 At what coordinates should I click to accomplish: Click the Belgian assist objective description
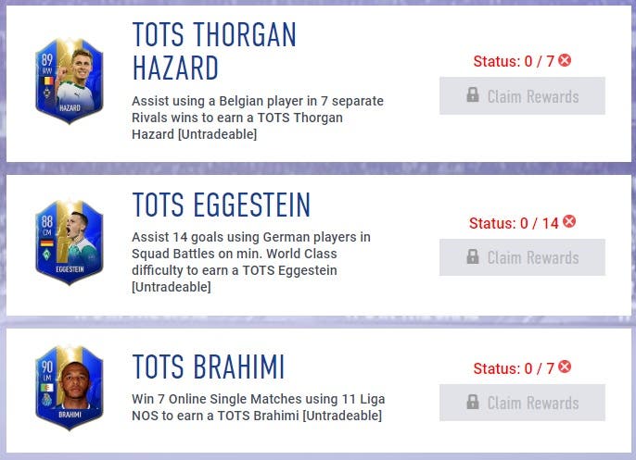click(x=258, y=118)
